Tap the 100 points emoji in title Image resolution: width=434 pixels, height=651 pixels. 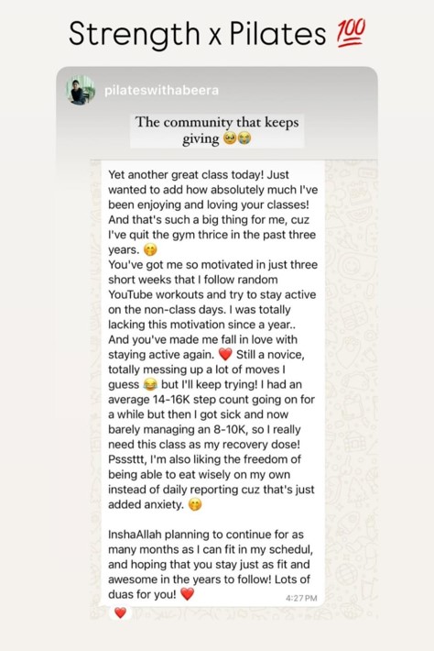[x=351, y=33]
